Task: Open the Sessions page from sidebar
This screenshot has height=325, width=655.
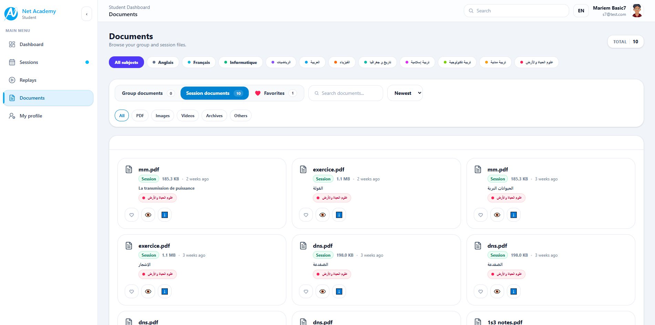Action: pyautogui.click(x=29, y=62)
